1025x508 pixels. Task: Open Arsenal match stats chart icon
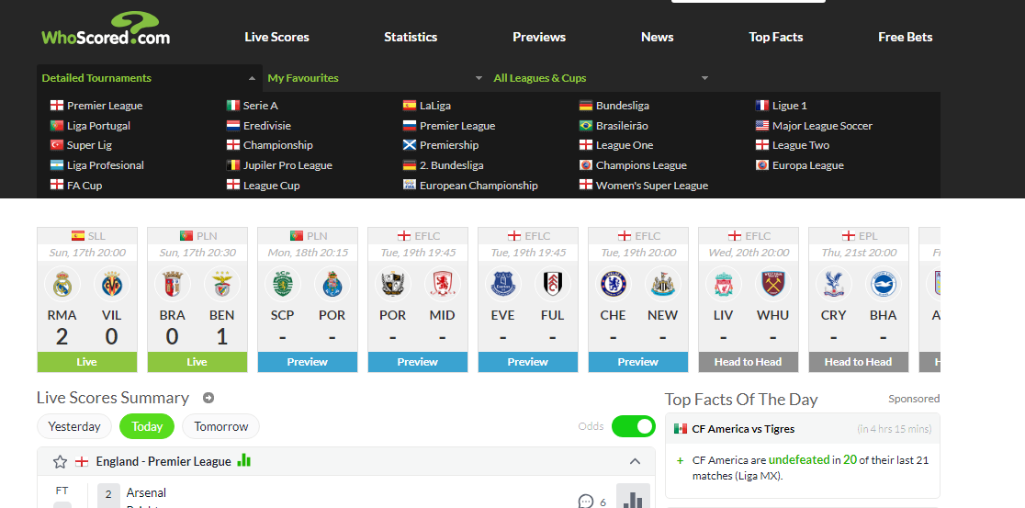click(x=633, y=497)
